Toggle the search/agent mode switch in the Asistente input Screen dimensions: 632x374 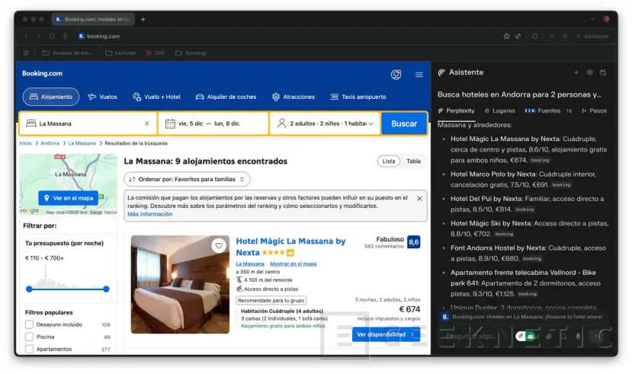[x=525, y=336]
